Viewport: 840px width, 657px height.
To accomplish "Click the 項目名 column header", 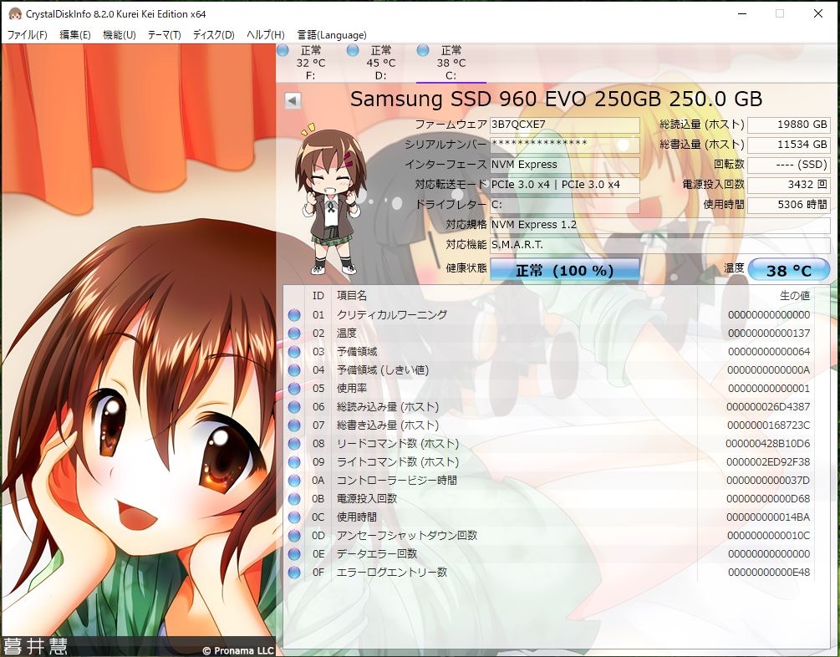I will [x=351, y=296].
